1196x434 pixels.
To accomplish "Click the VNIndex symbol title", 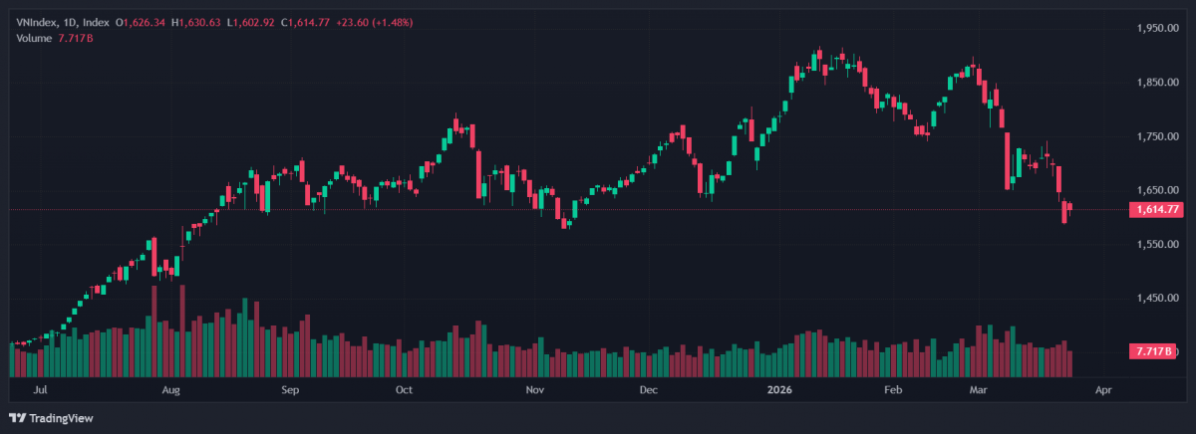I will click(x=36, y=22).
